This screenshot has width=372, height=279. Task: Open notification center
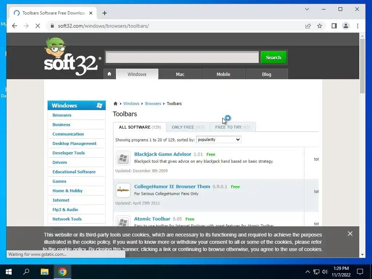(360, 272)
